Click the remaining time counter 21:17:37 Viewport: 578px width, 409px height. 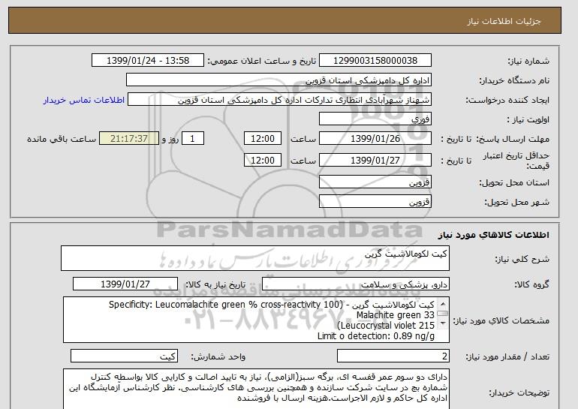pos(129,139)
